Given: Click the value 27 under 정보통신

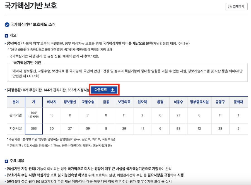Looking at the screenshot, I should (x=70, y=129).
